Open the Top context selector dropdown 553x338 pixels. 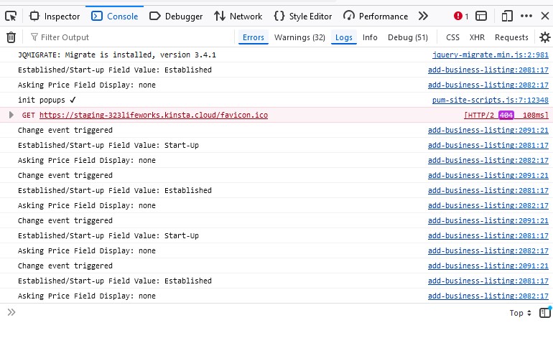pyautogui.click(x=520, y=313)
